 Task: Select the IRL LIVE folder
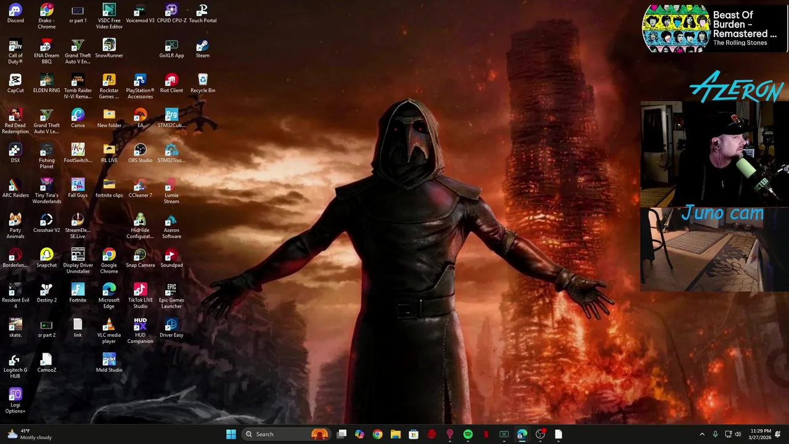coord(109,154)
